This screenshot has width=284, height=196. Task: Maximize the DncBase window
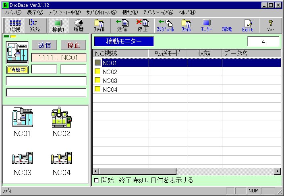271,5
